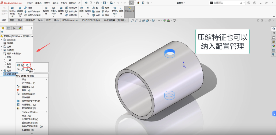Toggle the hide/show items eye icon
276x135 pixels.
click(159, 20)
